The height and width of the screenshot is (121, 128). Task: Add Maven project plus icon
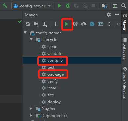56,24
